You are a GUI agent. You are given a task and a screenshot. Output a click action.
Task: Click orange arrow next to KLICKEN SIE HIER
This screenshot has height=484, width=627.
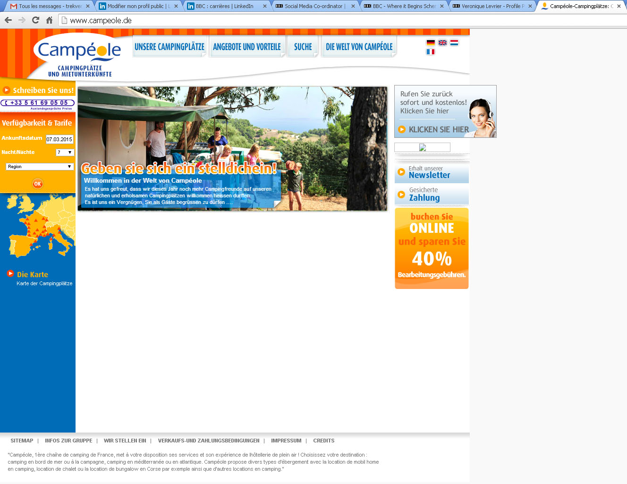[x=402, y=129]
